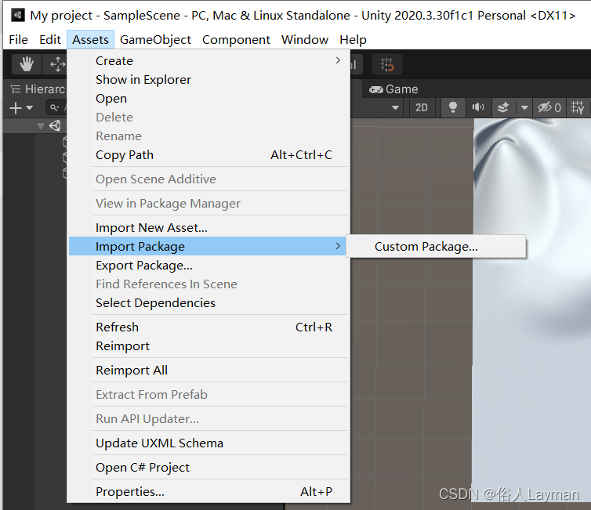Open the Help menu
The image size is (591, 510).
click(353, 39)
